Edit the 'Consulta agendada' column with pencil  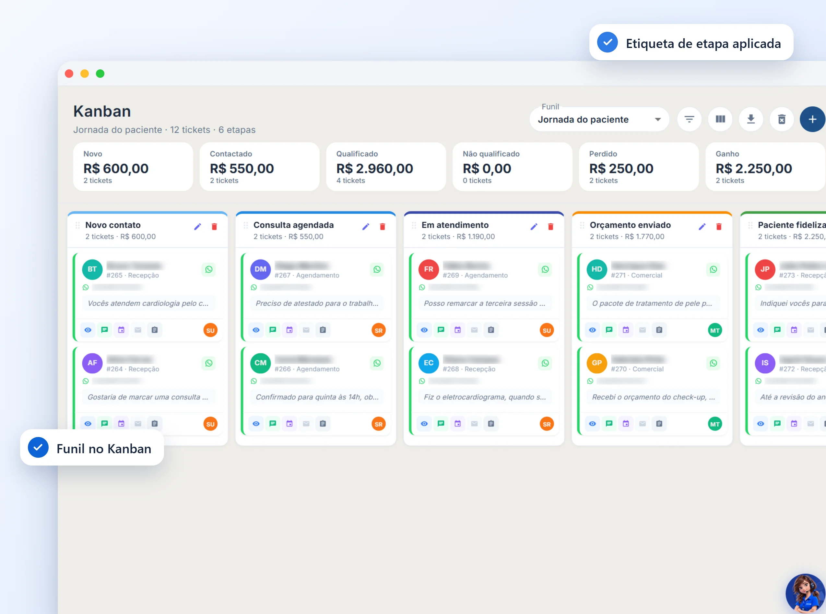pyautogui.click(x=366, y=226)
